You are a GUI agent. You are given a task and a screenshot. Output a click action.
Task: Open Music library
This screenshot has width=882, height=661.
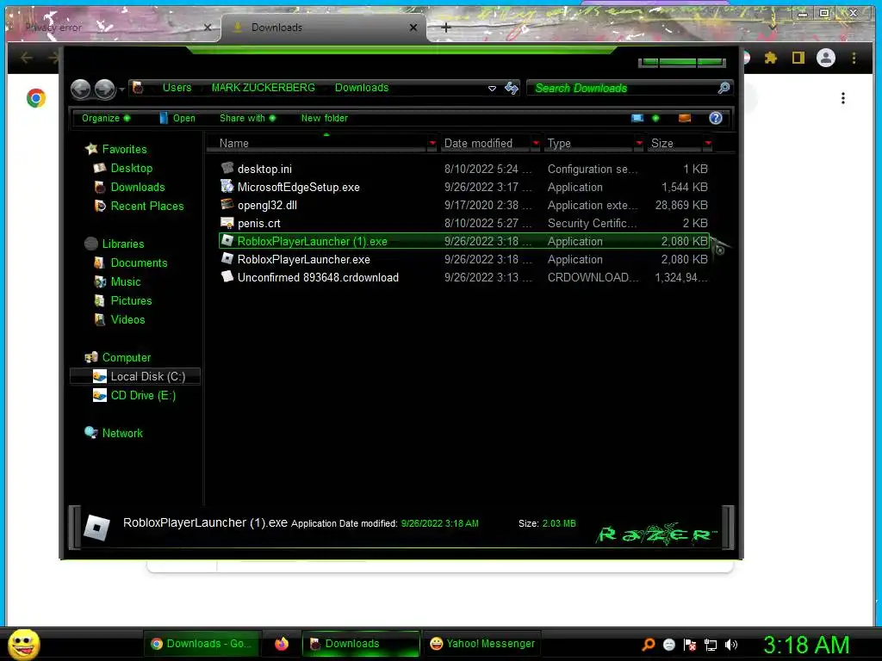[x=117, y=281]
